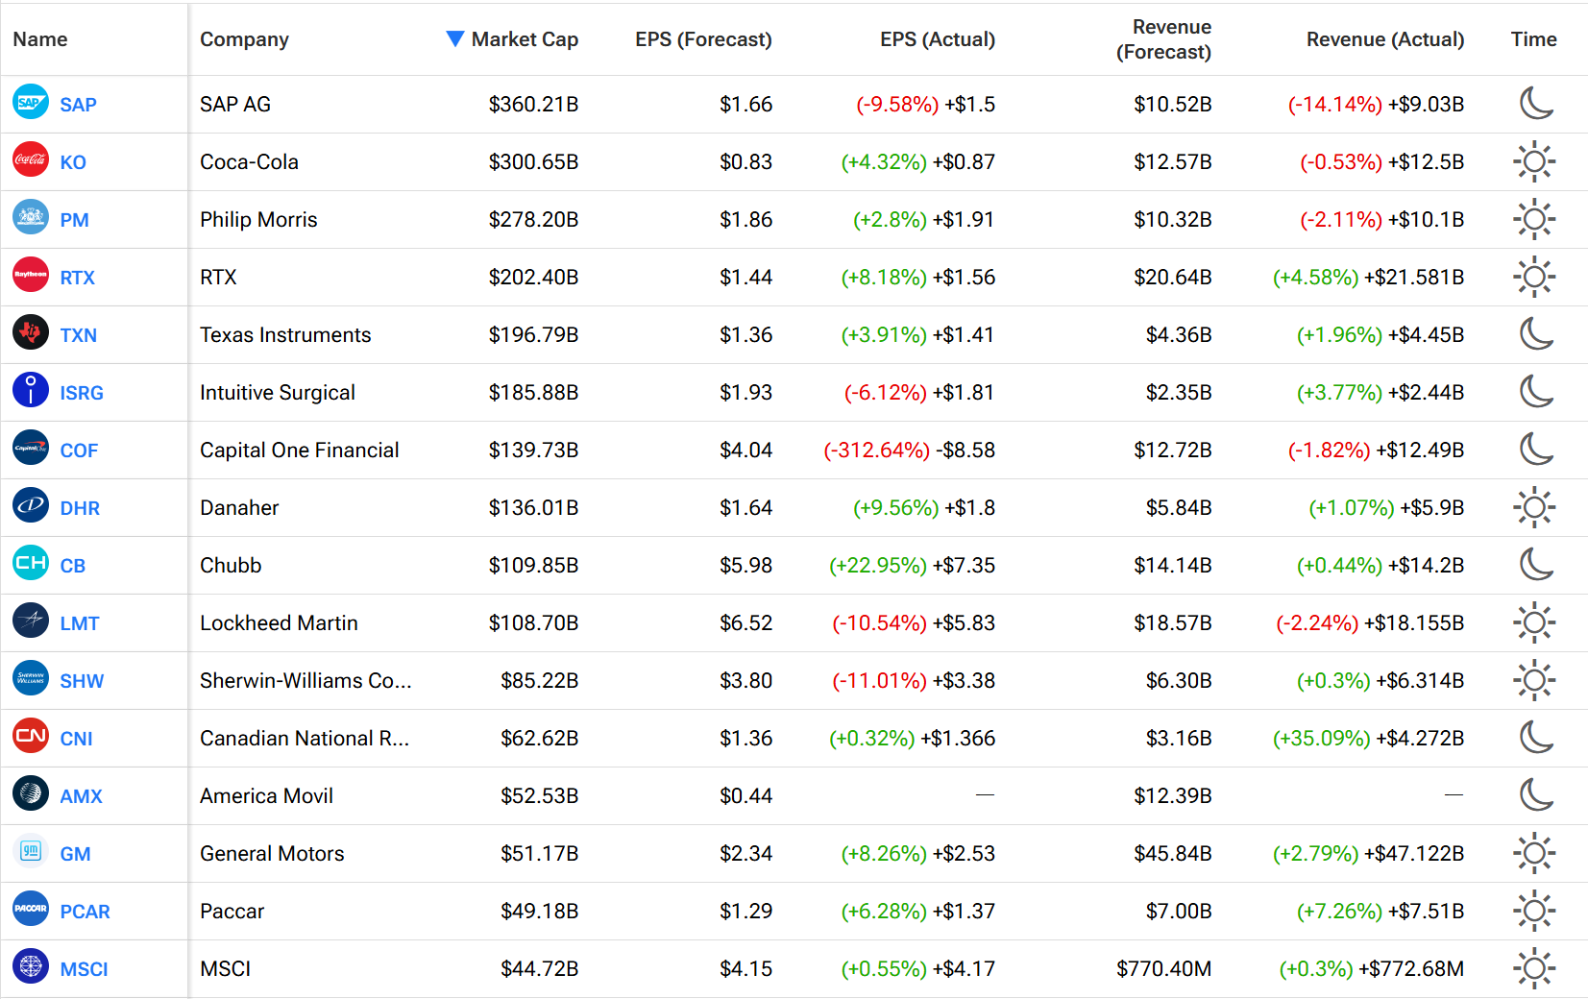The image size is (1588, 999).
Task: Click the Canadian National CN logo icon
Action: coord(31,736)
